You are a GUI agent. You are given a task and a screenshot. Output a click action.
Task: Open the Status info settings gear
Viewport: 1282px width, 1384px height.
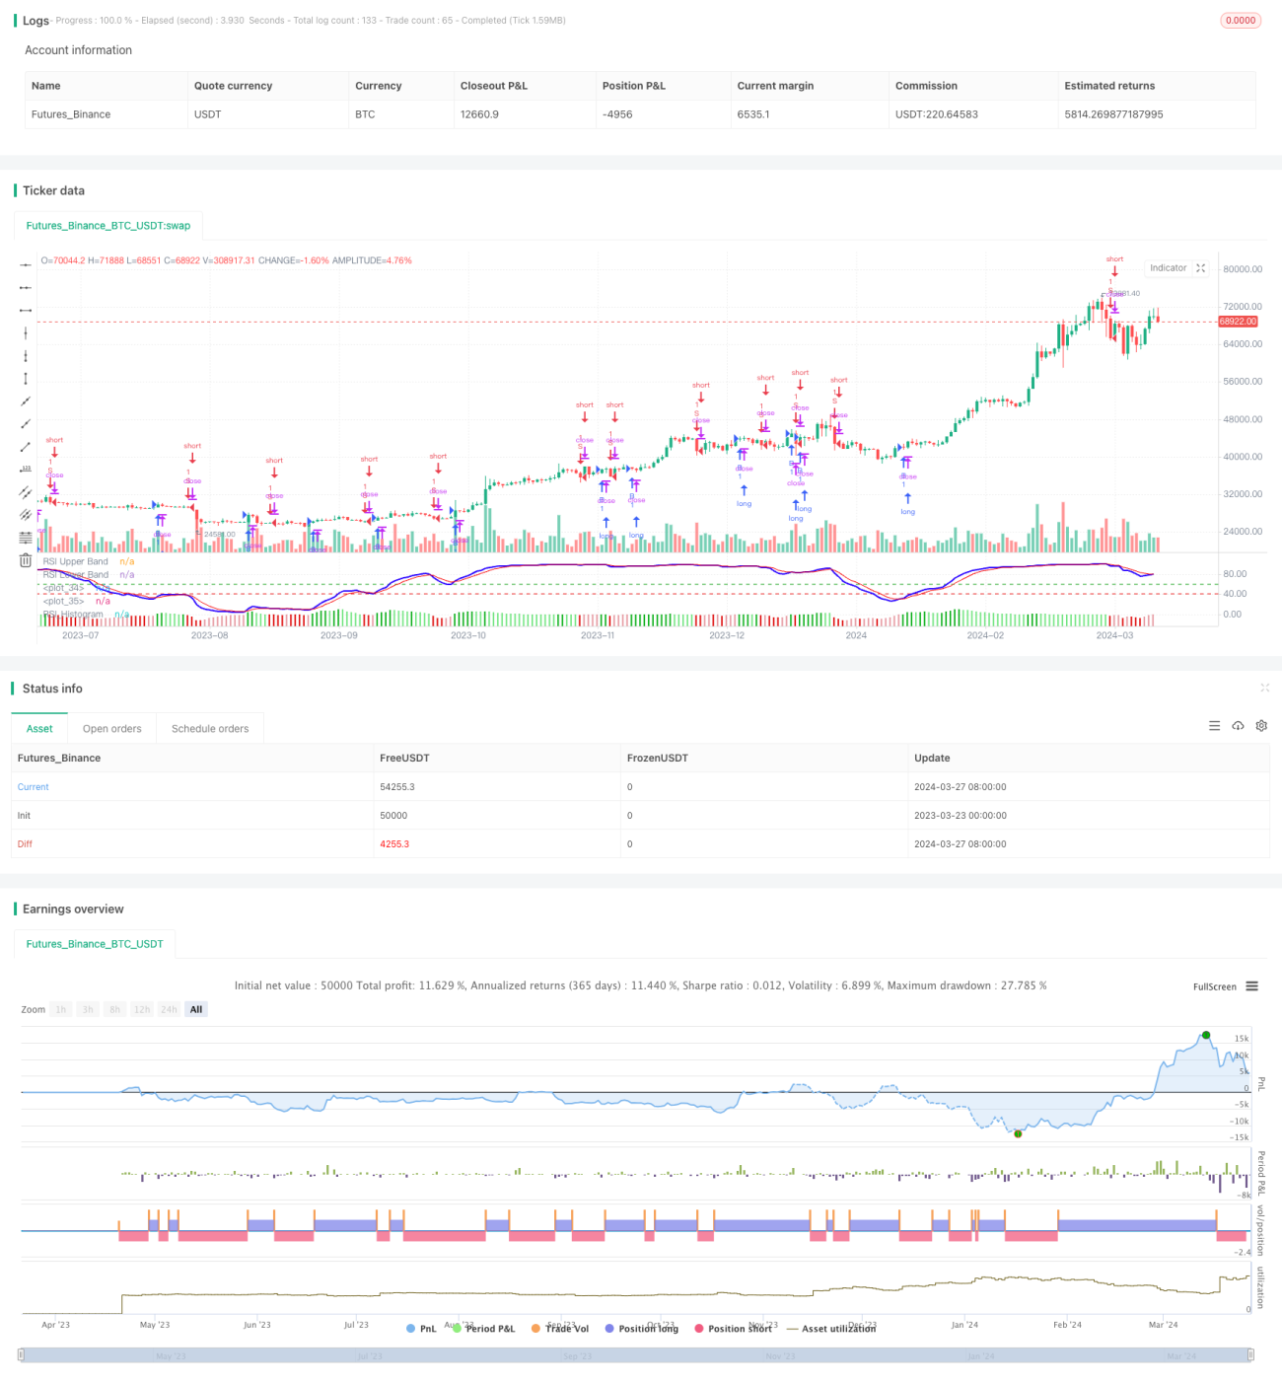pyautogui.click(x=1261, y=725)
